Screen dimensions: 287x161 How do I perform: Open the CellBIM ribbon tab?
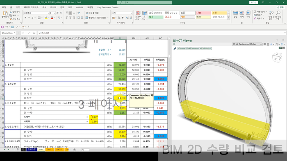80,7
